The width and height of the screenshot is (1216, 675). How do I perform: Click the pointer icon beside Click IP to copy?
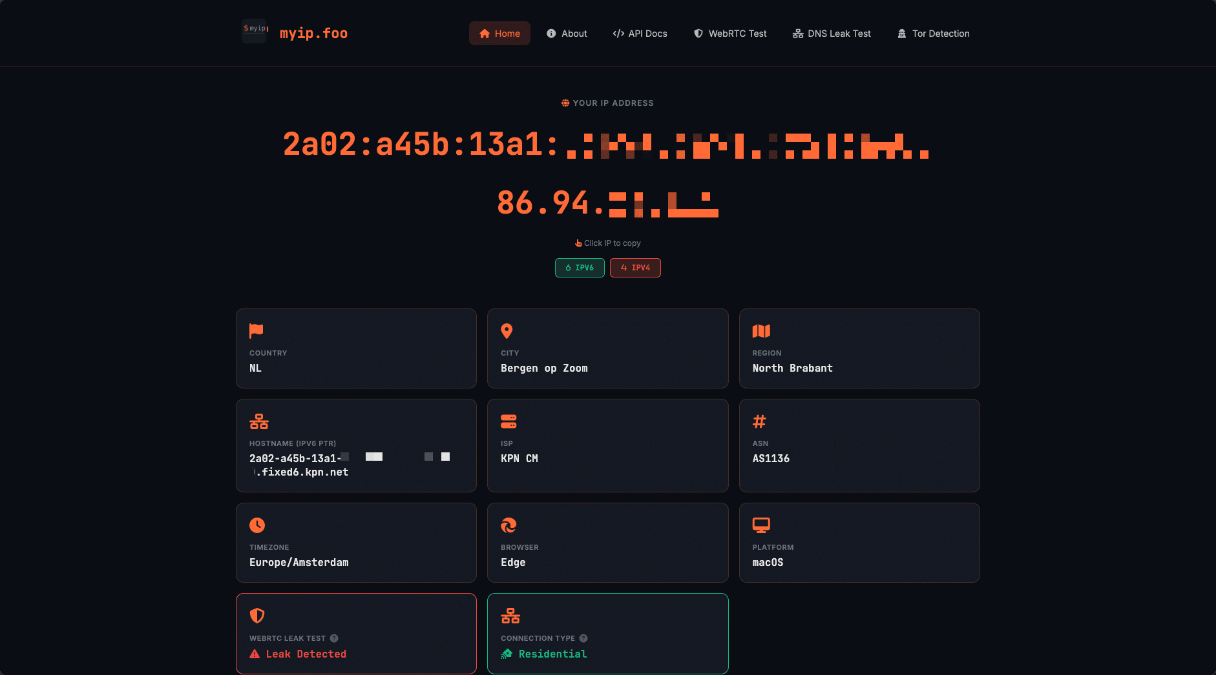(x=578, y=243)
